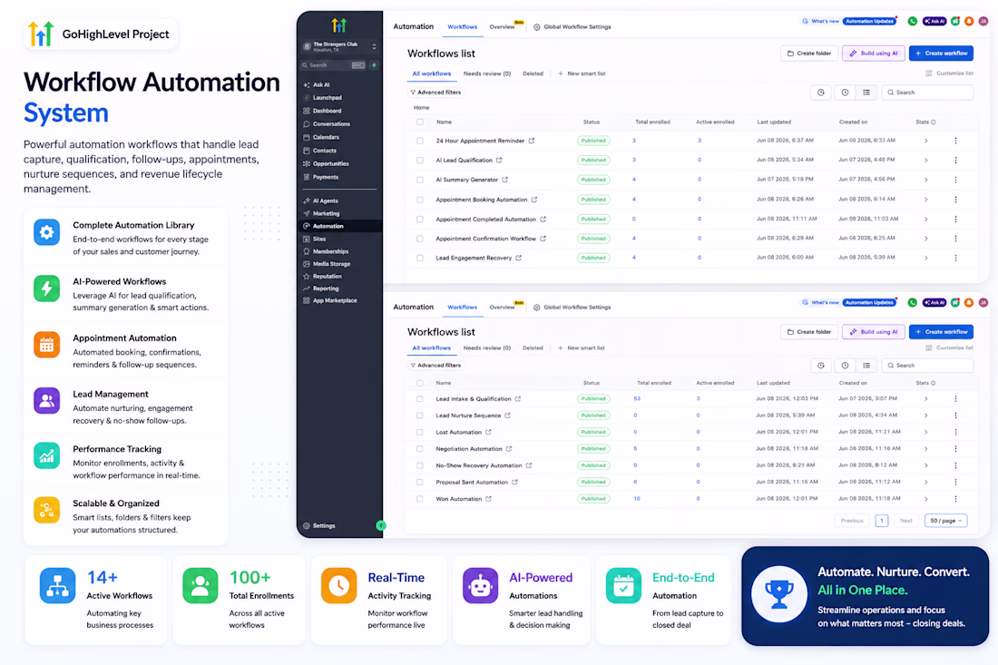Open three-dot menu for Lead Intake & Qualification
The width and height of the screenshot is (998, 665).
pyautogui.click(x=955, y=400)
